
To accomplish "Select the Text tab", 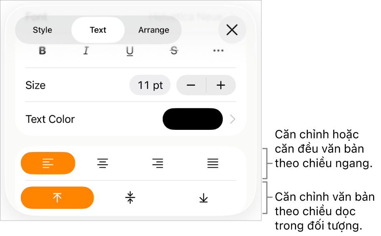I will coord(98,30).
